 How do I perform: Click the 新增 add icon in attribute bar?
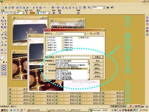[78, 13]
